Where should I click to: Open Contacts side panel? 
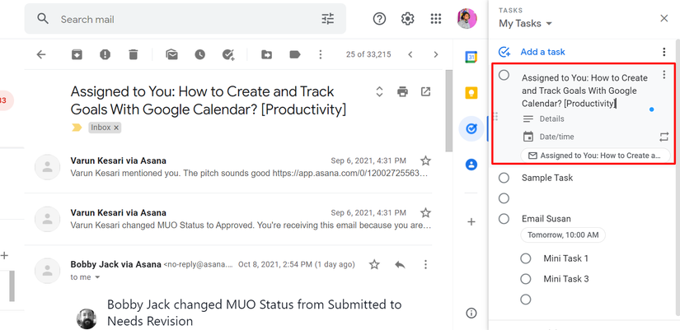(471, 164)
